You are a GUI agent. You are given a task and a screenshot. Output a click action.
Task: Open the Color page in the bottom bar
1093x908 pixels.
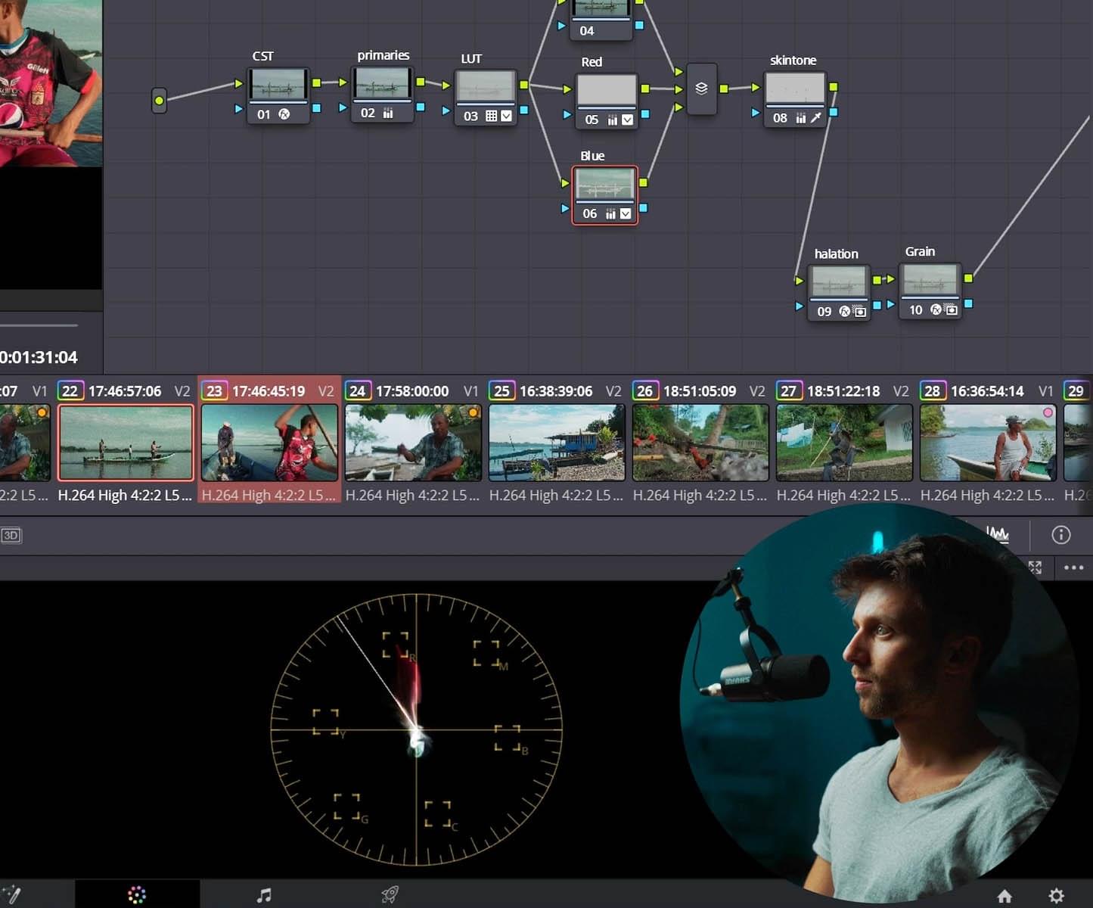pyautogui.click(x=137, y=895)
